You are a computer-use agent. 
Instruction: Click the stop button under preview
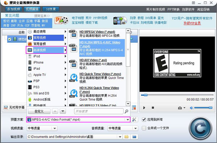click(153, 108)
